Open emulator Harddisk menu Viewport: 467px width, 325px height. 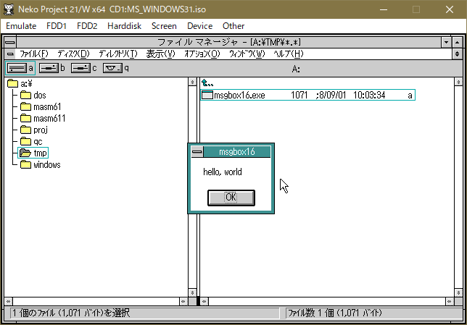[124, 26]
